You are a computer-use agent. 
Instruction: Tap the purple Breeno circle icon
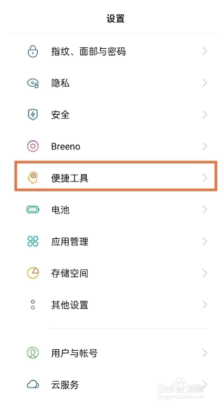[33, 146]
